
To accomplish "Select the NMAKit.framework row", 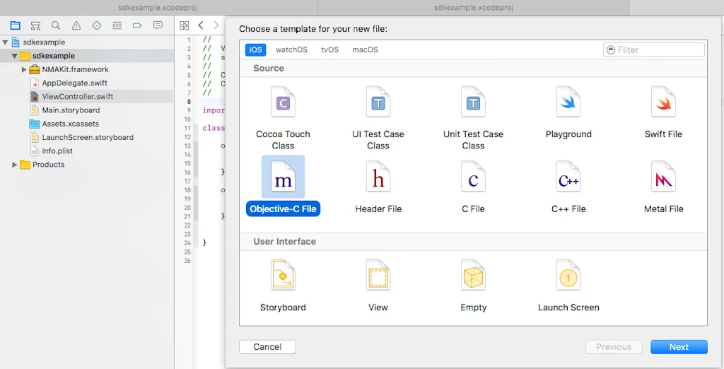I will click(87, 69).
